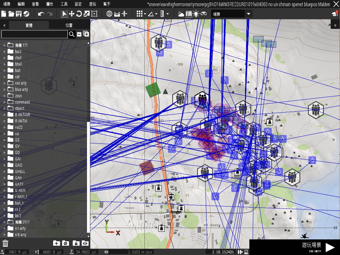Toggle vertical mode button
Viewport: 340px width, 255px height.
coord(124,14)
